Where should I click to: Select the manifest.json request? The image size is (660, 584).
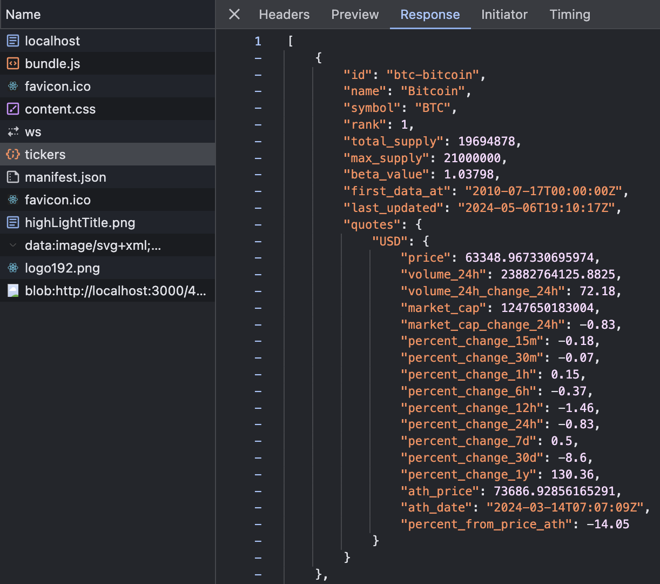click(107, 177)
